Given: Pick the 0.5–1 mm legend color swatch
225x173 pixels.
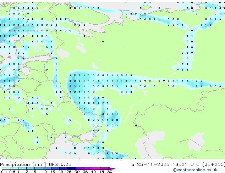Looking at the screenshot, I should click(x=14, y=168).
